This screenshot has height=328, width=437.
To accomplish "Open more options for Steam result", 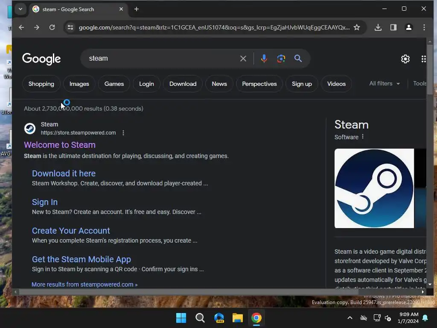I will click(123, 133).
